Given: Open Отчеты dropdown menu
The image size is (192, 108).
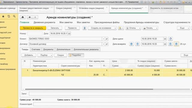Looking at the screenshot, I should 133,28.
